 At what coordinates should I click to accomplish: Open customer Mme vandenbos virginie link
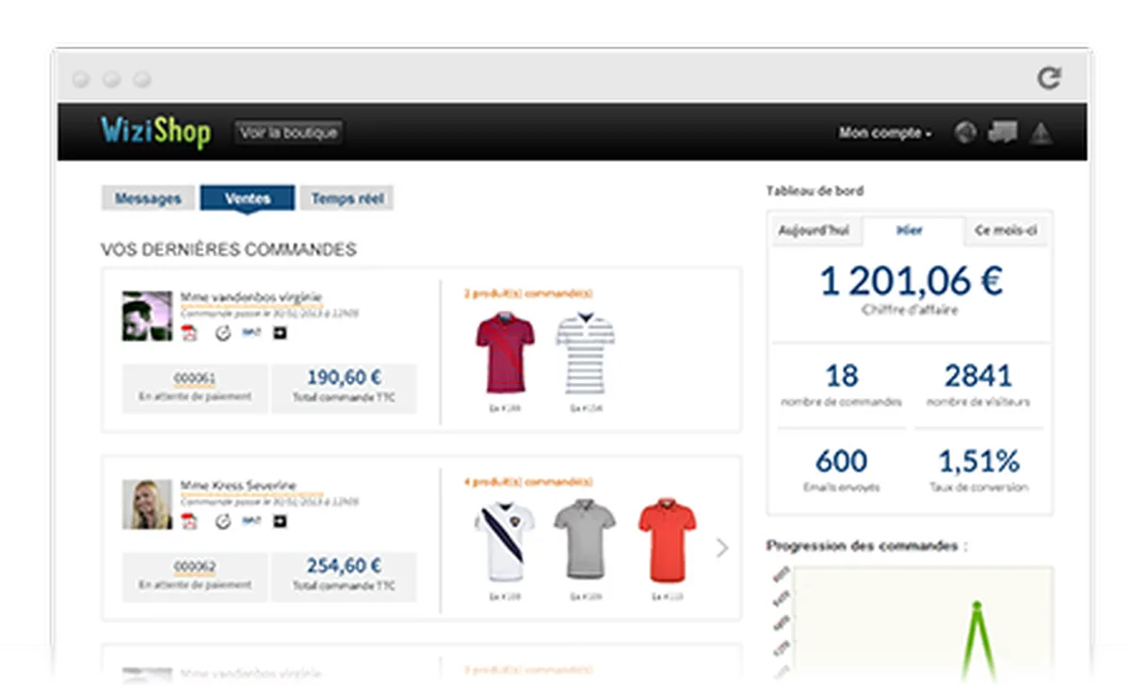[251, 298]
